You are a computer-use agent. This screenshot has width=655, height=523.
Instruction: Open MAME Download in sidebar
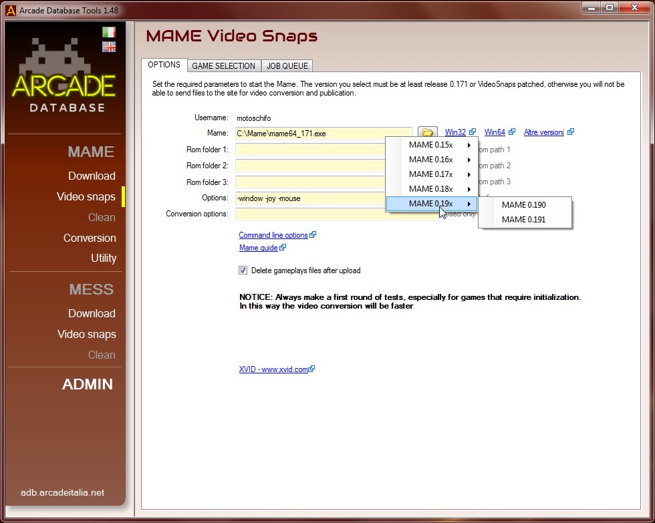coord(92,176)
